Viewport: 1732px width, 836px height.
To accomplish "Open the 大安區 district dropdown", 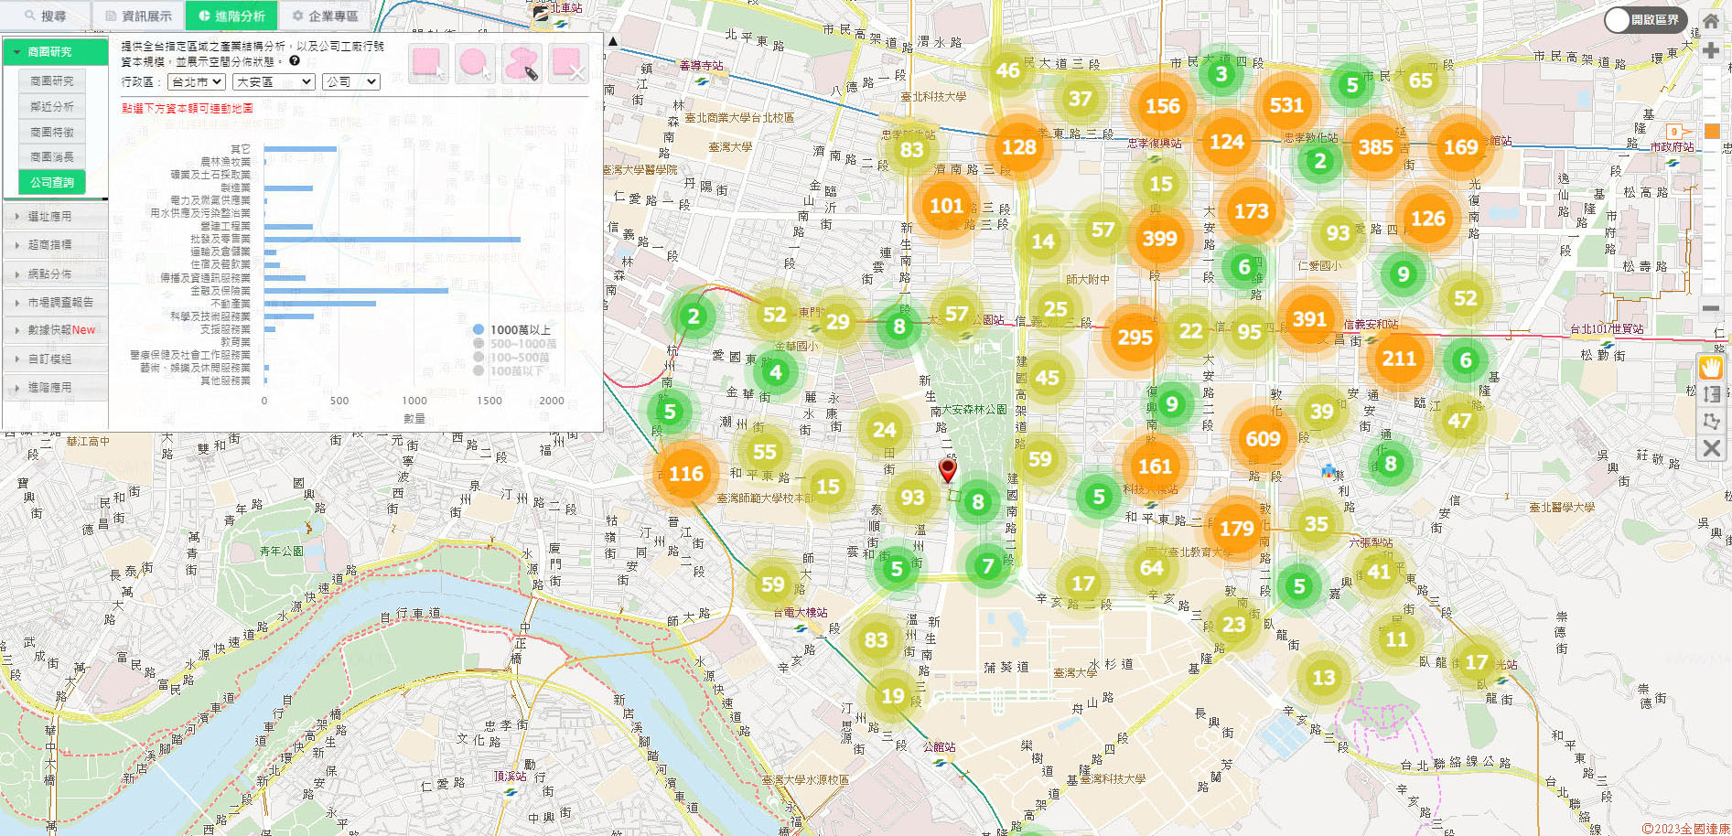I will click(x=274, y=82).
